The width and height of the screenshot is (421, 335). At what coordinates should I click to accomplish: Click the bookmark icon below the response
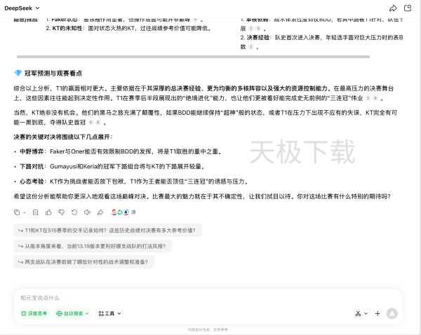[x=35, y=212]
